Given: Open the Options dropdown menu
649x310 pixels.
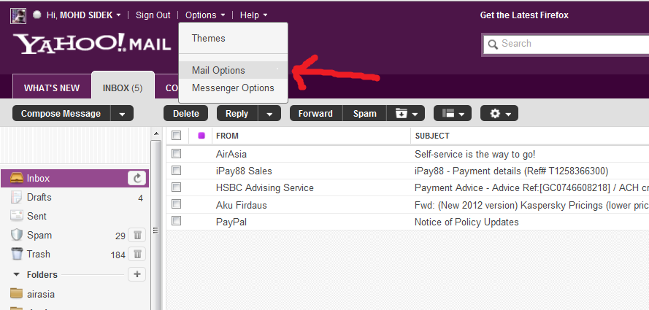Looking at the screenshot, I should pos(205,15).
